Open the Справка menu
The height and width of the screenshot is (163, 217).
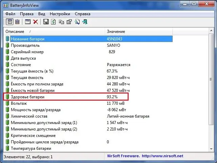tap(83, 14)
